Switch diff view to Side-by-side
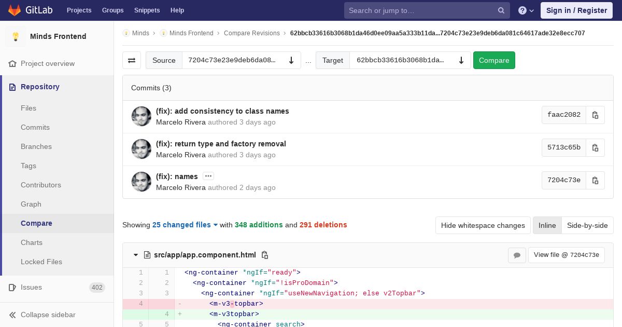The height and width of the screenshot is (327, 622). point(587,225)
